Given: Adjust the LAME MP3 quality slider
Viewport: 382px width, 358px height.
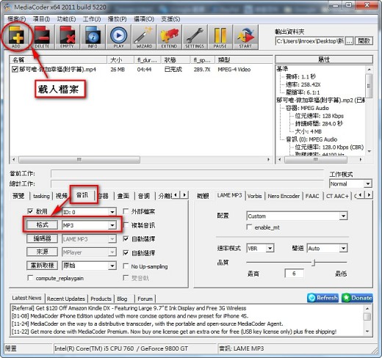Looking at the screenshot, I should click(314, 263).
